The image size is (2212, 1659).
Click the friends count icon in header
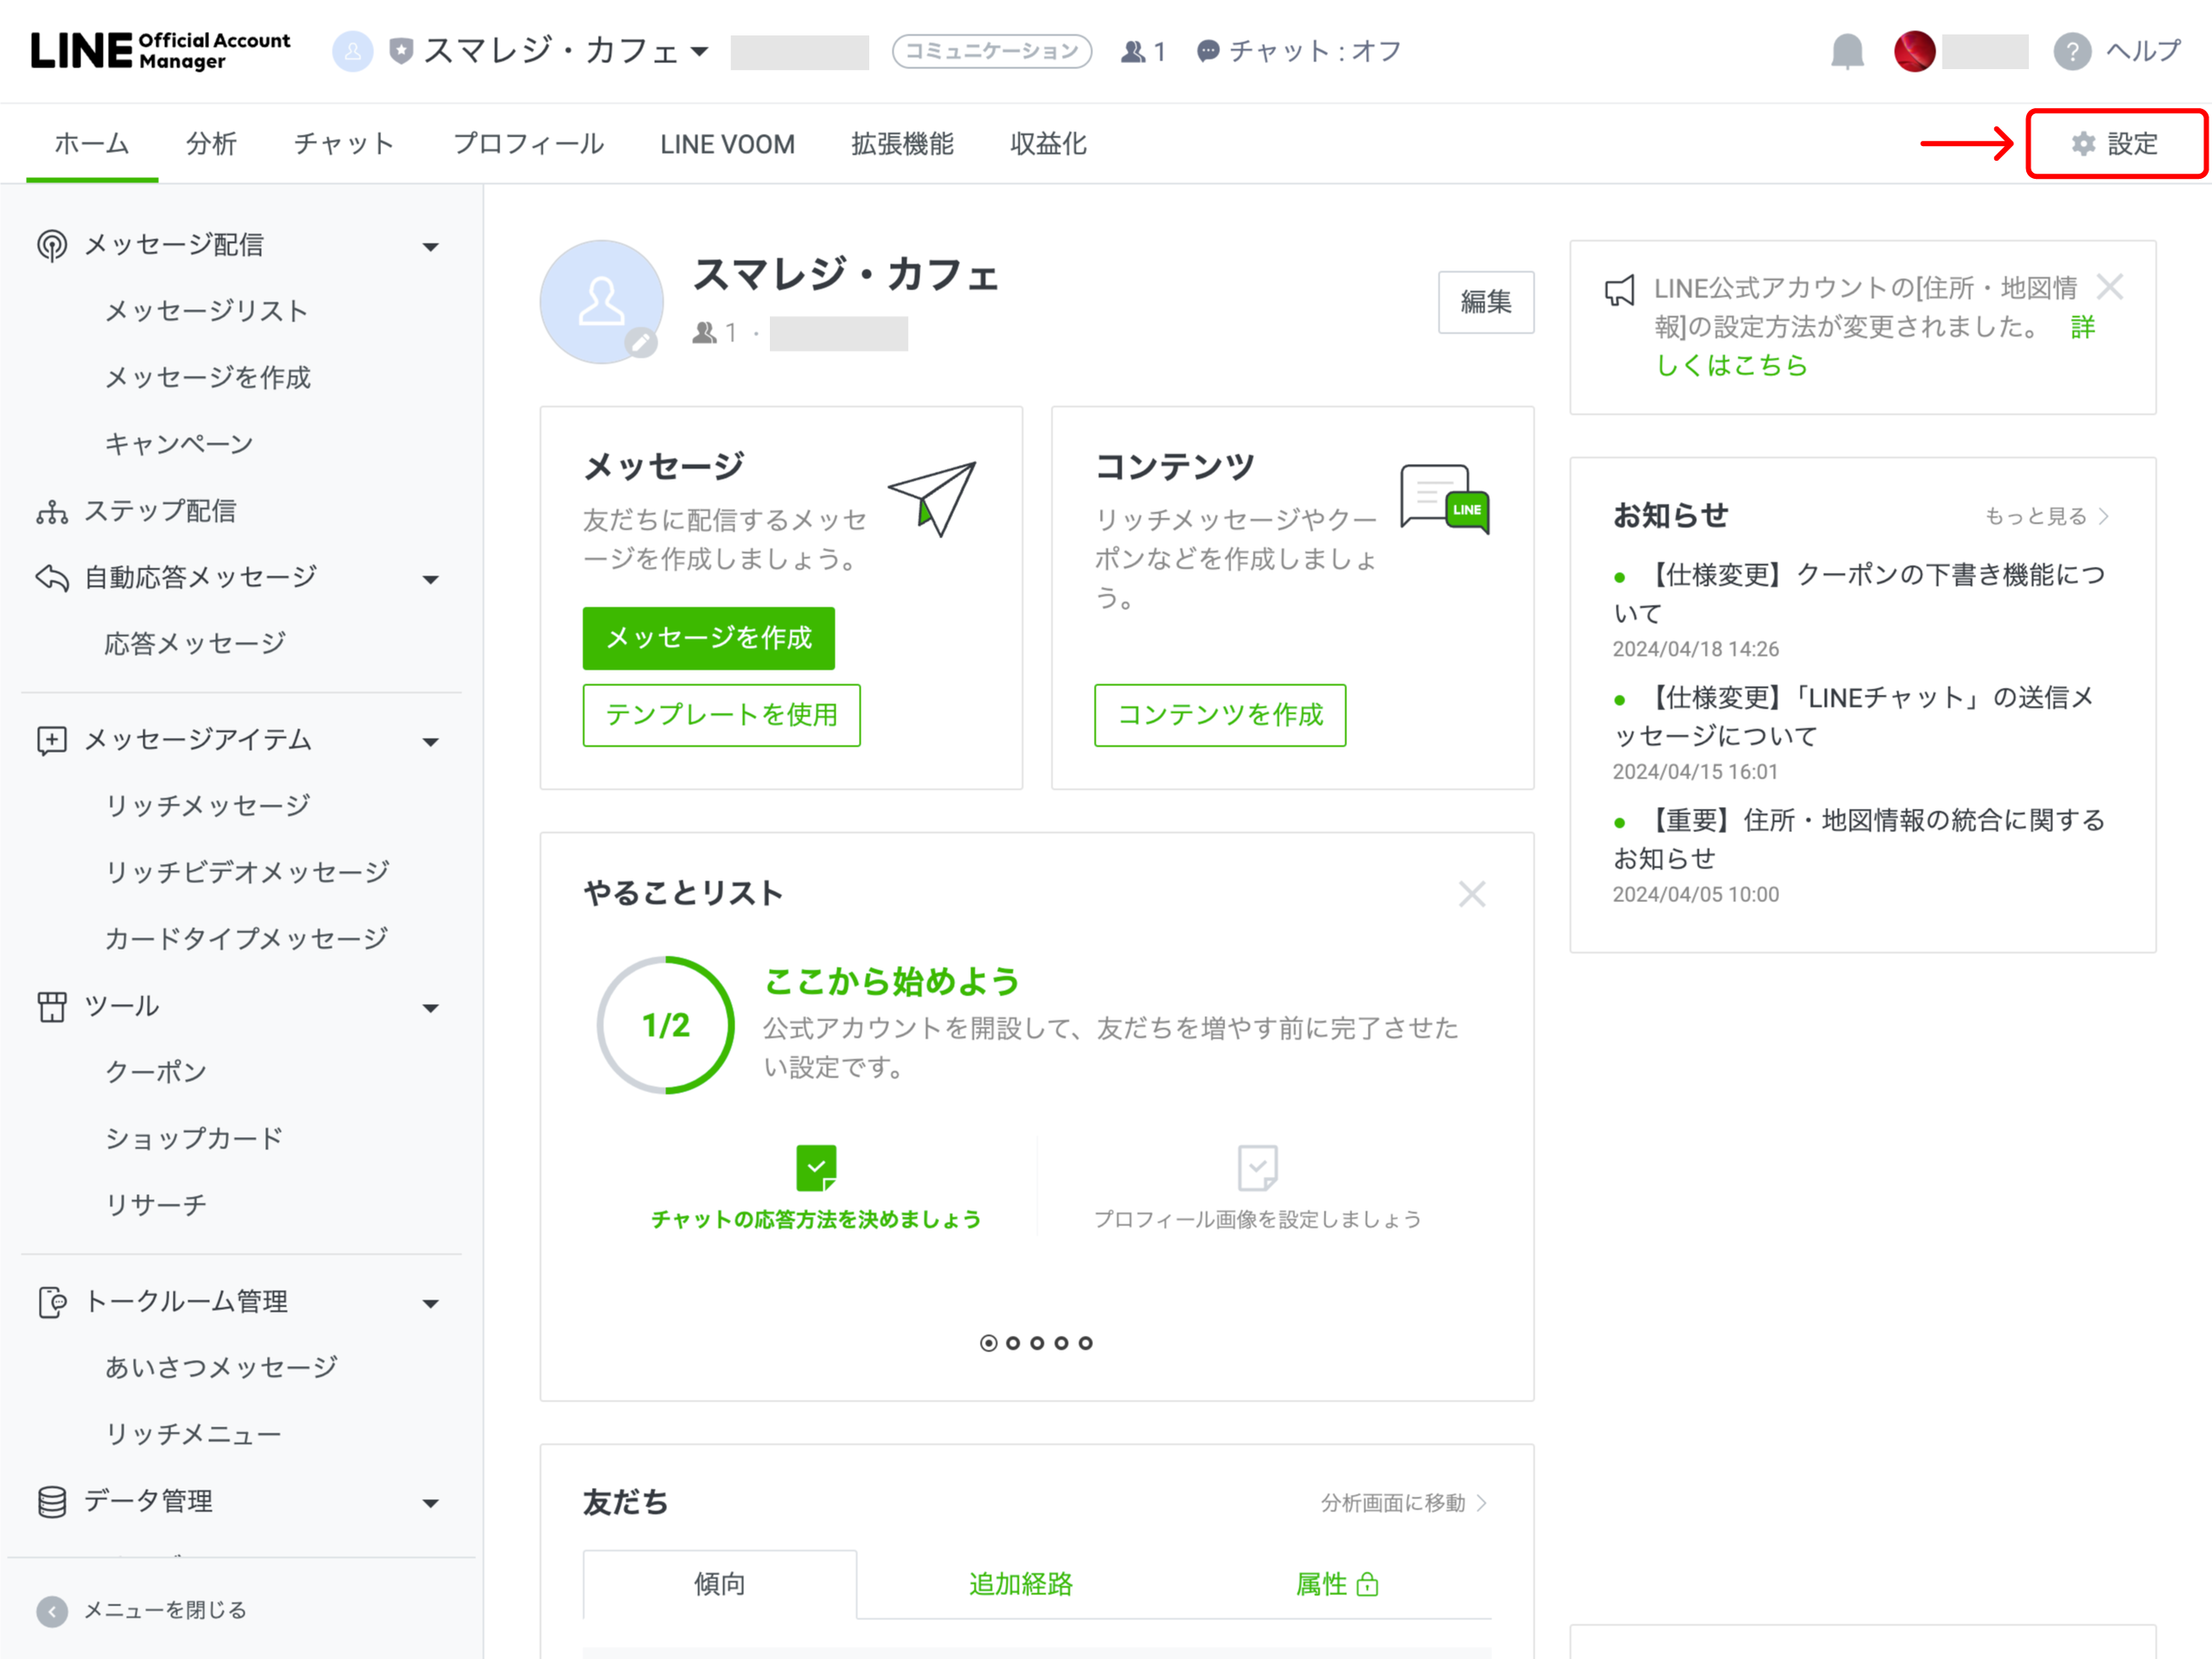[1132, 51]
